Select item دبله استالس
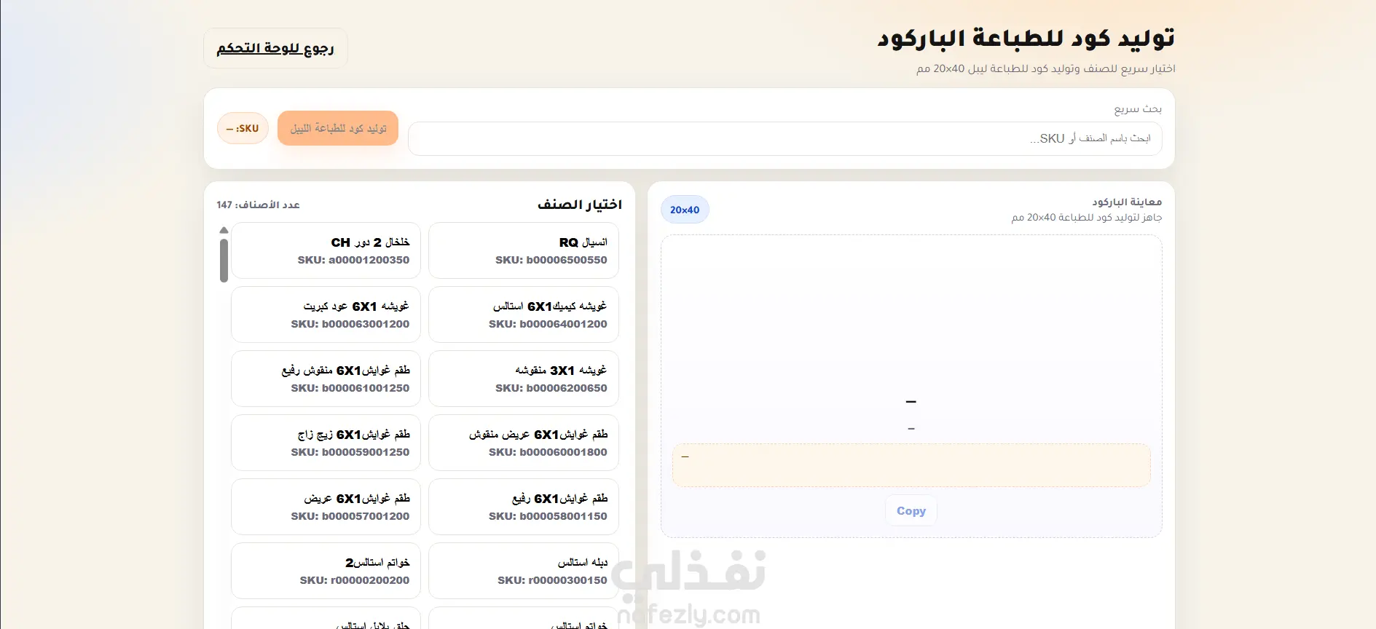Screen dimensions: 1376x629 click(524, 571)
